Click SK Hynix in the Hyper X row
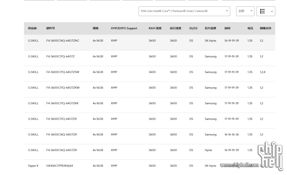This screenshot has height=175, width=287. coord(210,166)
